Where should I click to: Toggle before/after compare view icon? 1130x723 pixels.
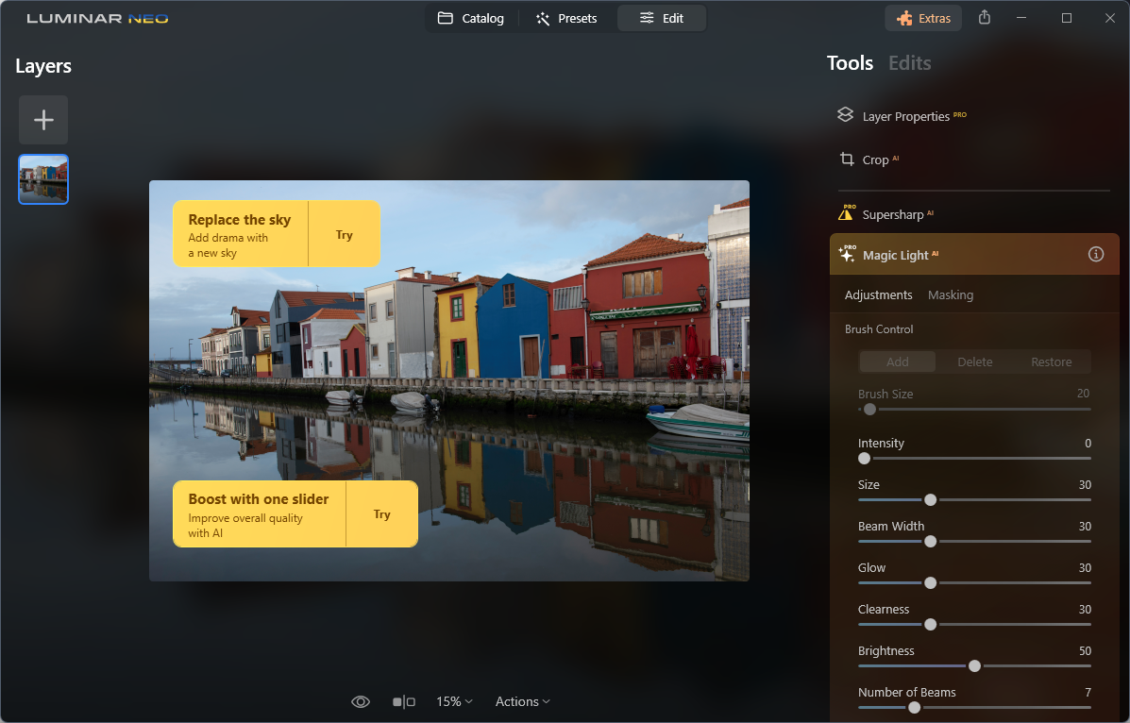(x=404, y=701)
